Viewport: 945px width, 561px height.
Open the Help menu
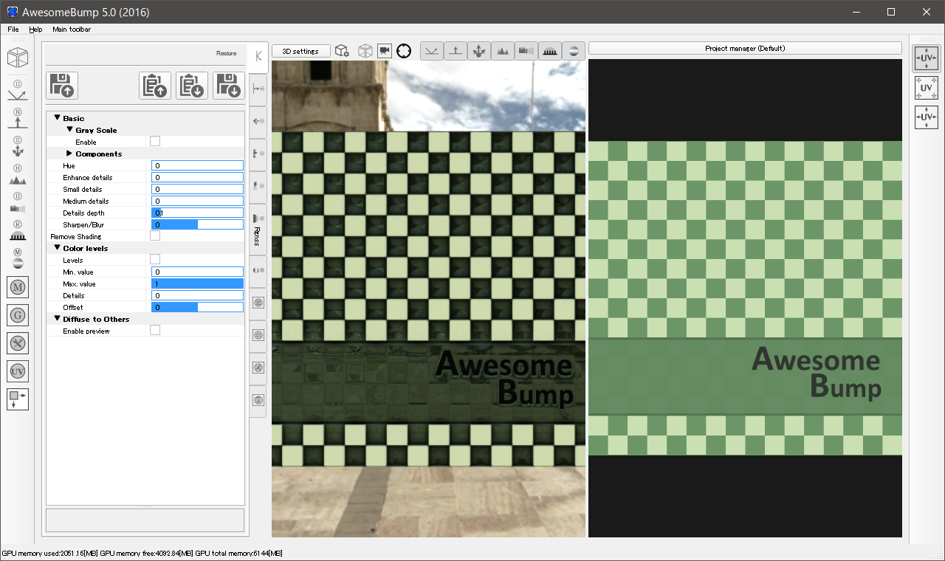(35, 30)
